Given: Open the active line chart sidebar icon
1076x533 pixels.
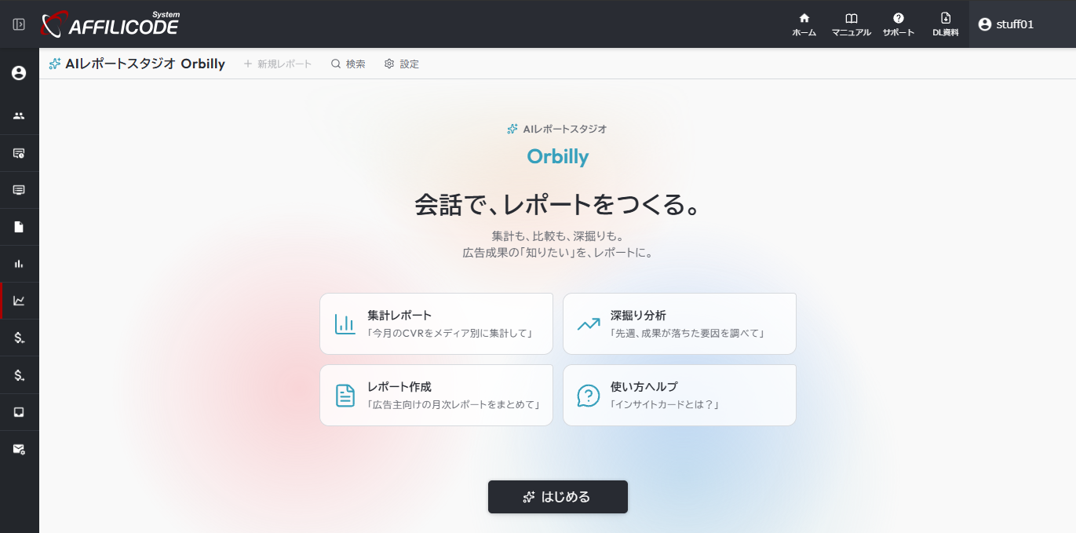Looking at the screenshot, I should pos(19,301).
